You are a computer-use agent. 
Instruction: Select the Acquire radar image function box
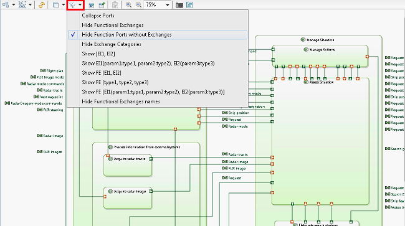[128, 198]
